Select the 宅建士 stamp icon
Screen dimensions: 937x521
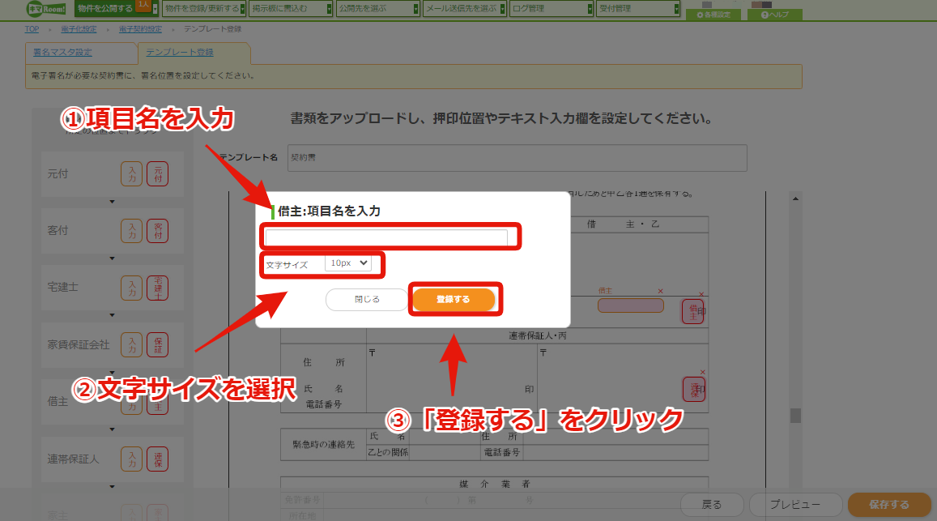tap(158, 288)
